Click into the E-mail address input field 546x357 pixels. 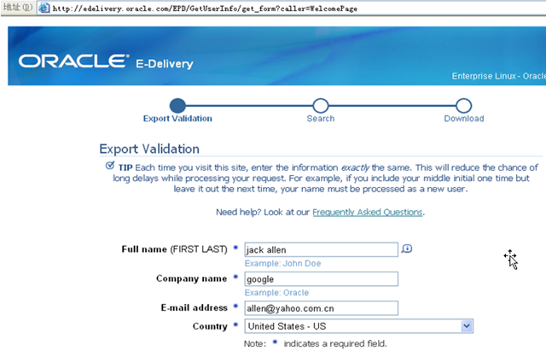pos(321,307)
